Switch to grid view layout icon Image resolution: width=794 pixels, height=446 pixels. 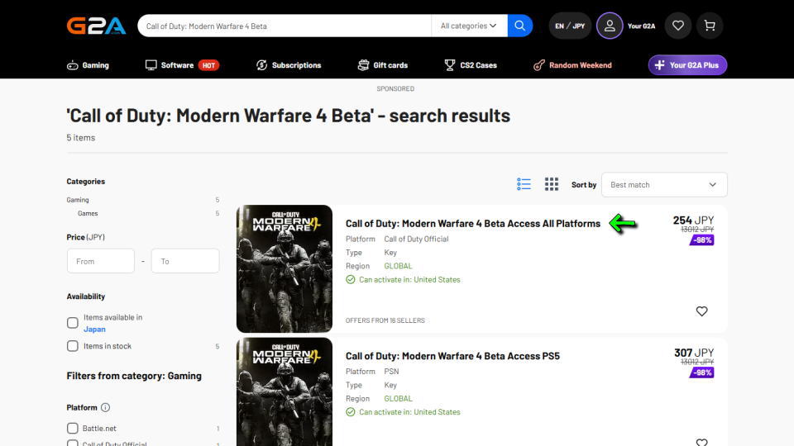click(552, 184)
